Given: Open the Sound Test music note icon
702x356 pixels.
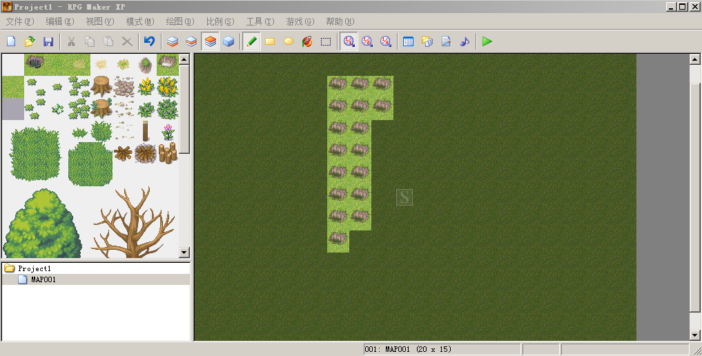Looking at the screenshot, I should click(x=465, y=41).
